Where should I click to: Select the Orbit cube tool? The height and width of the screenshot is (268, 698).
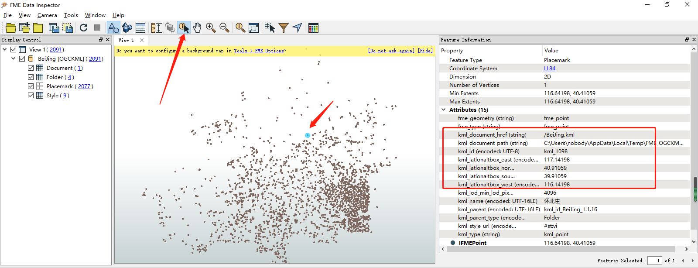[170, 28]
